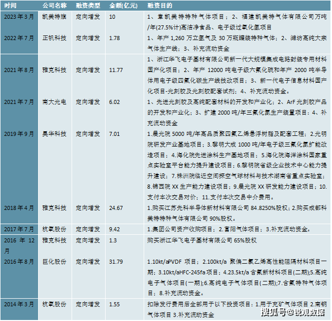Click purpose text starting 1、年产1,260万立氢气
Image resolution: width=332 pixels, height=321 pixels.
[x=237, y=43]
